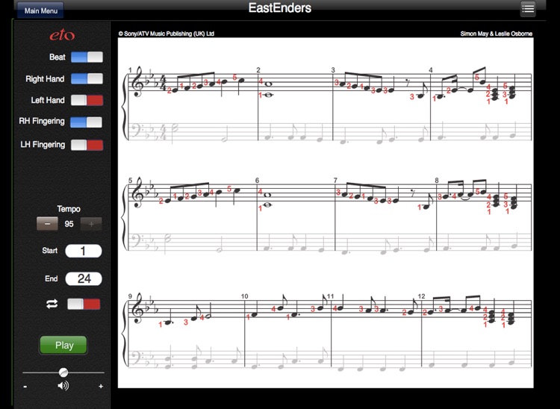Click the RH Fingering label
Image resolution: width=560 pixels, height=409 pixels.
tap(42, 122)
